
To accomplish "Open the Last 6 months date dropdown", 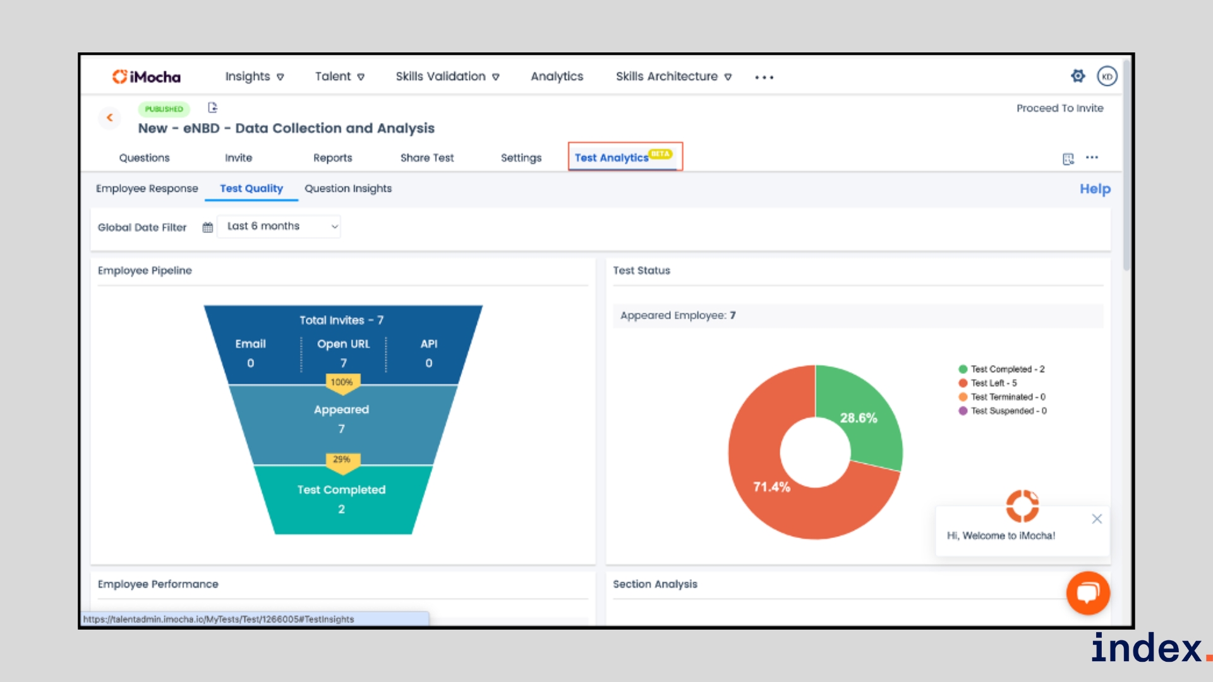I will (x=279, y=227).
